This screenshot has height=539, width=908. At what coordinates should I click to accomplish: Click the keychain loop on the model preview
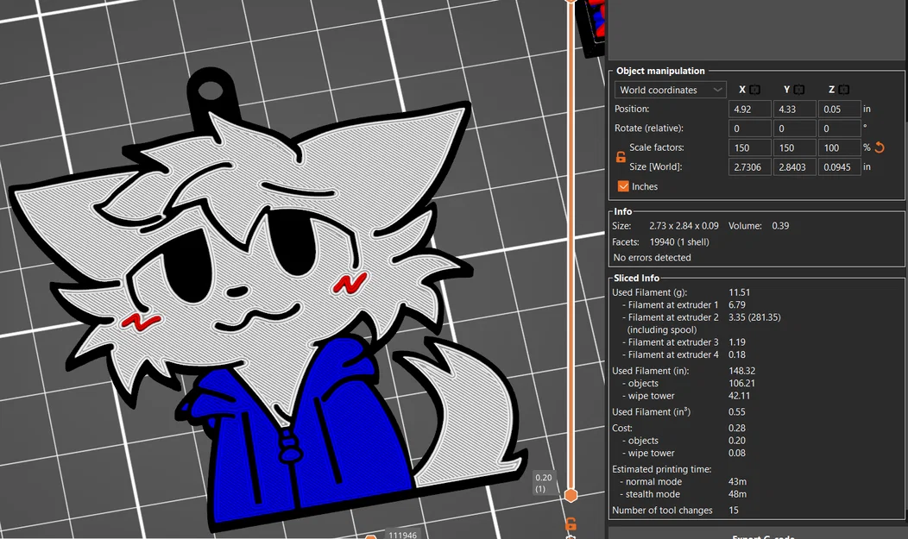coord(211,91)
